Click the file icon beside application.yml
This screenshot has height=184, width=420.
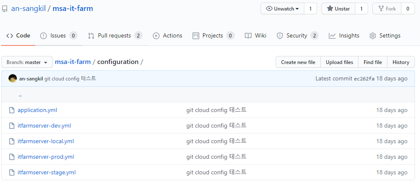click(11, 110)
